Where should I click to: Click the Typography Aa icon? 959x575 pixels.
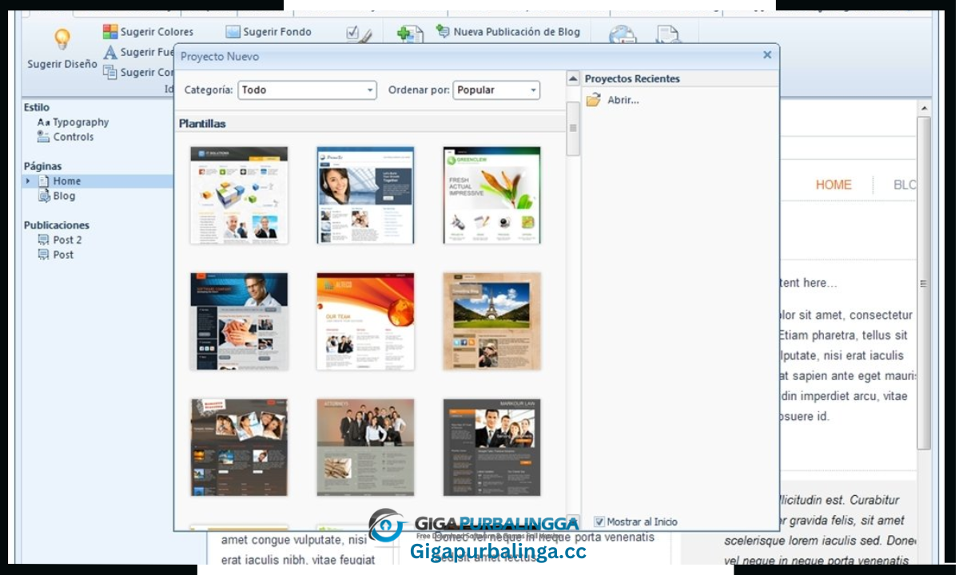[44, 122]
